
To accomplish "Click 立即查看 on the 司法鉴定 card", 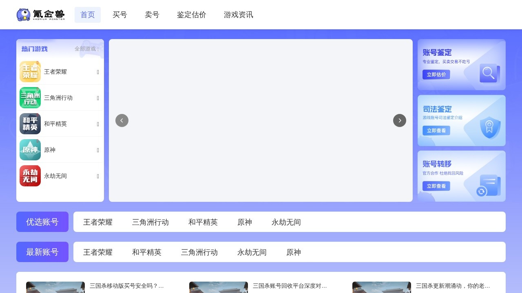I will 436,130.
